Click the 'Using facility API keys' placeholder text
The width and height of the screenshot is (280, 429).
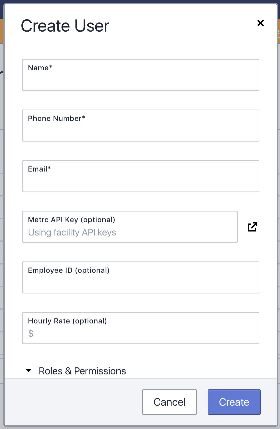[72, 232]
